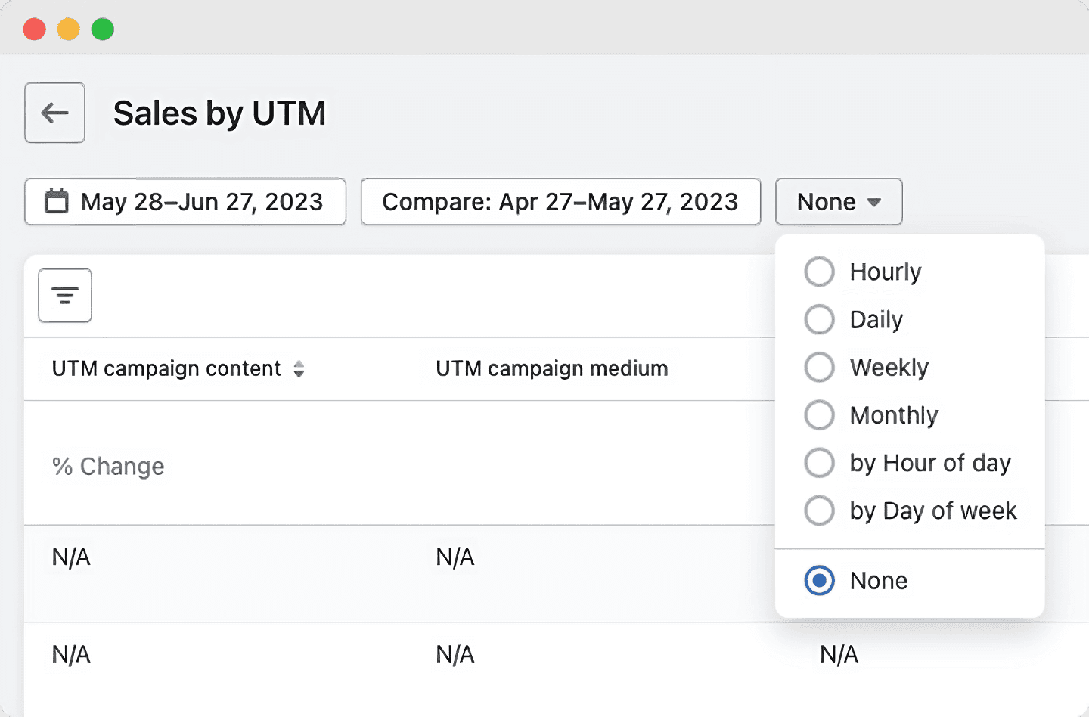Open the filter options icon

tap(65, 296)
